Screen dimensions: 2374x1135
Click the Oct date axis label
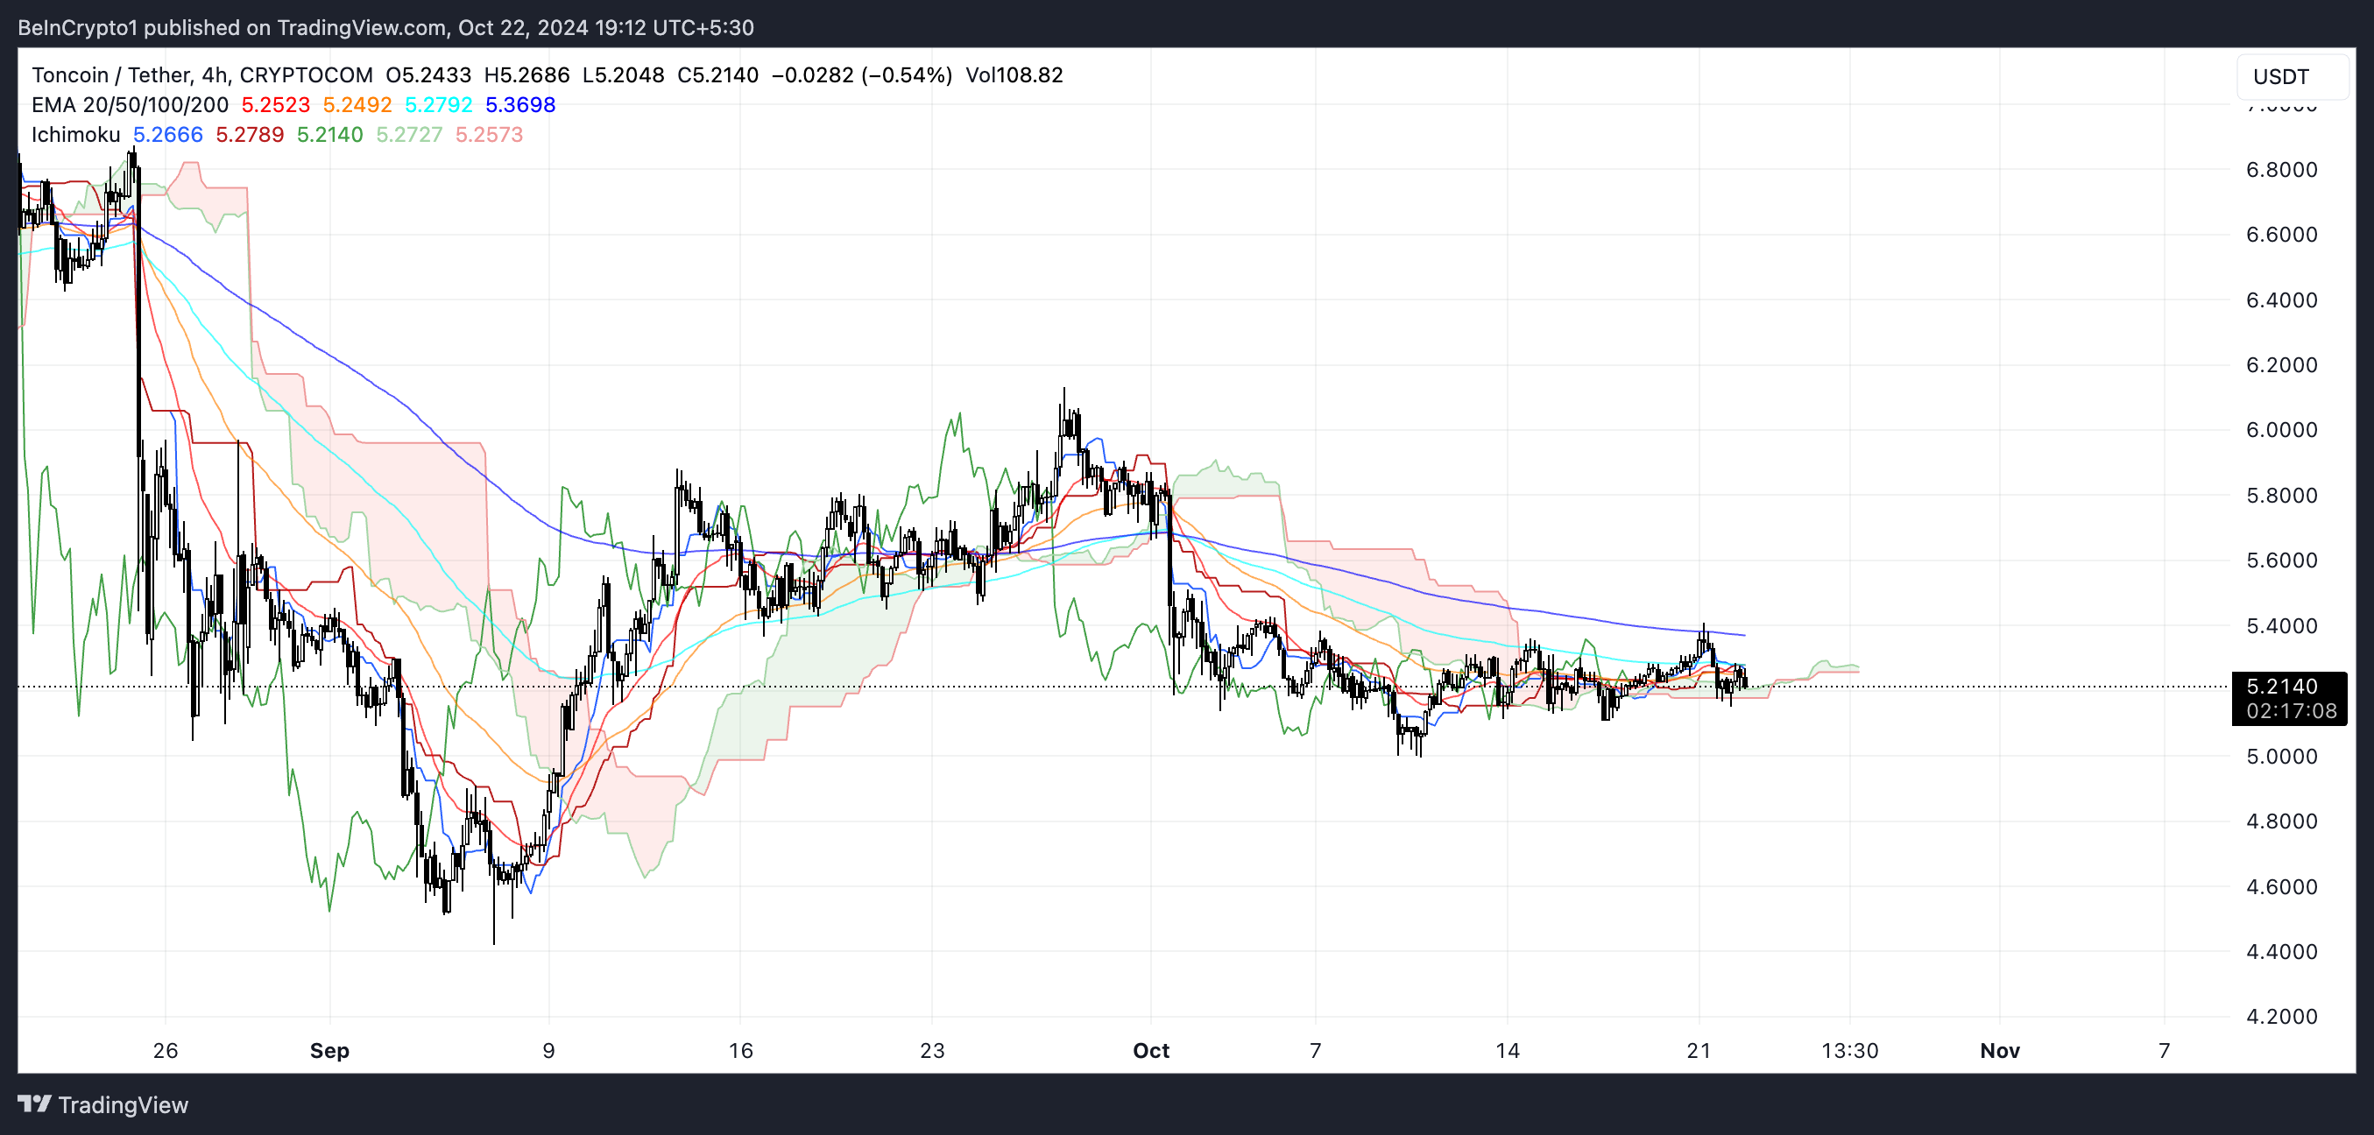[x=1150, y=1050]
